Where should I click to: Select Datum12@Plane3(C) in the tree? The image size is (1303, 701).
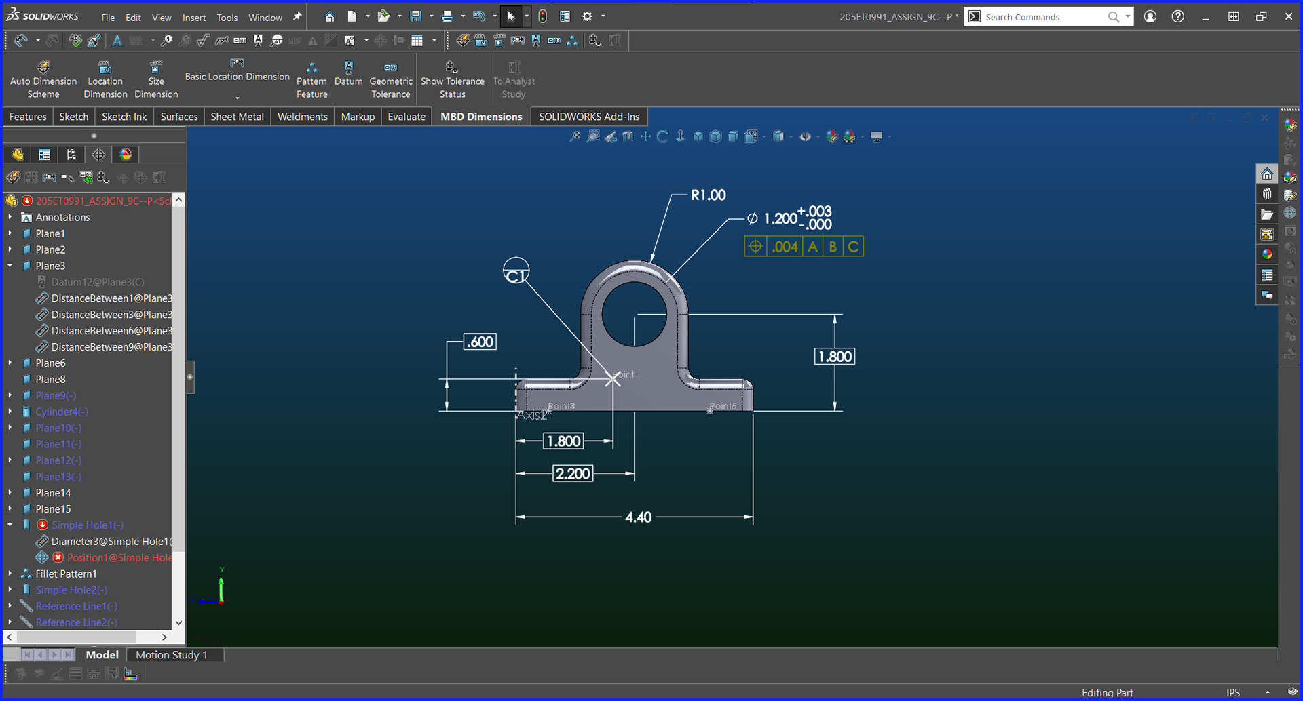pyautogui.click(x=98, y=282)
